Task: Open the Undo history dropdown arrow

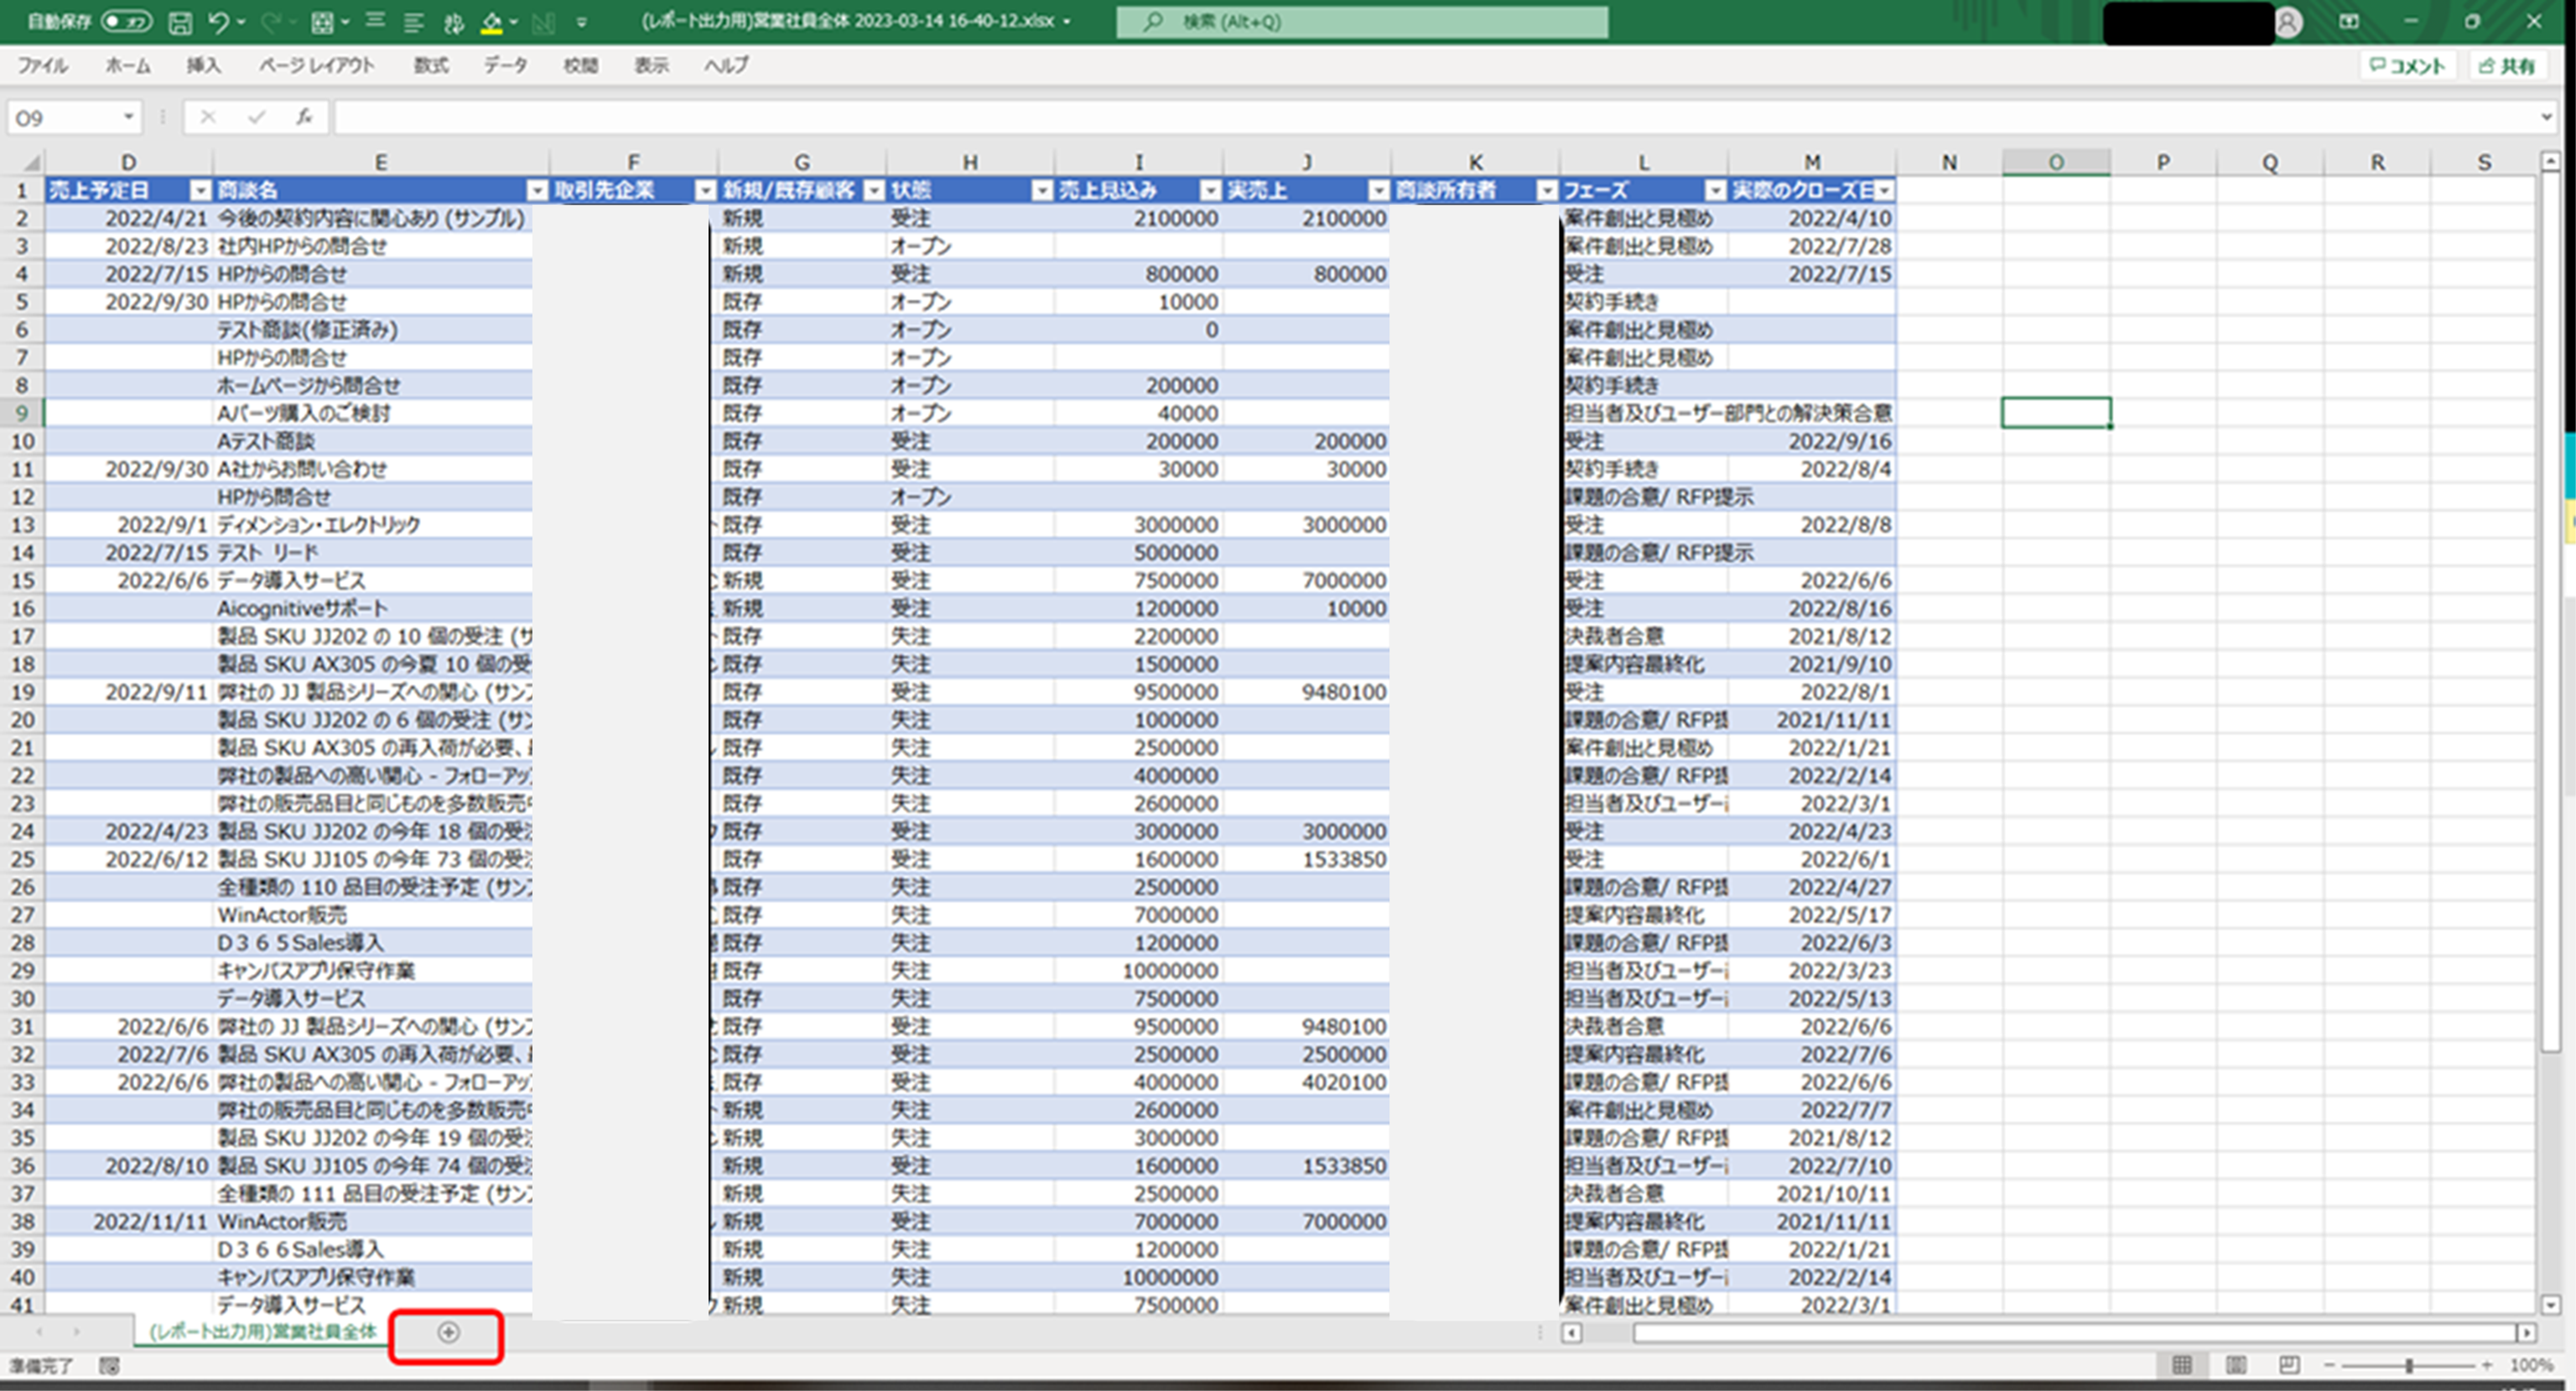Action: coord(240,22)
